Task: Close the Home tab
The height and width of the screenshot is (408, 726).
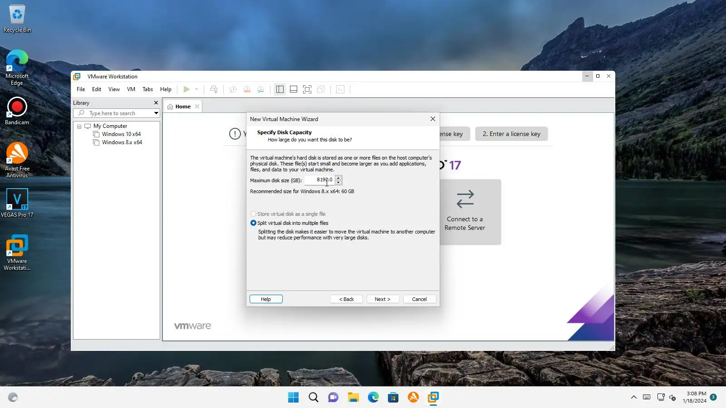Action: click(197, 107)
